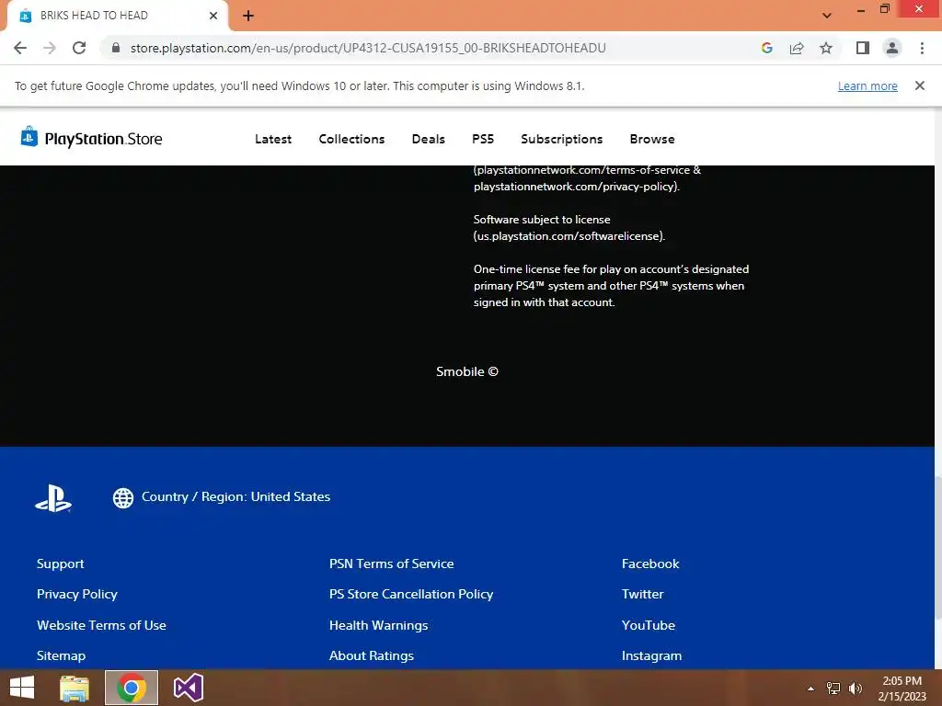Reload the page
The height and width of the screenshot is (706, 942).
point(79,48)
